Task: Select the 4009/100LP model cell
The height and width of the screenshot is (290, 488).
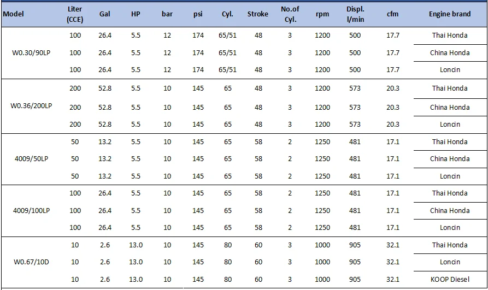Action: tap(31, 210)
